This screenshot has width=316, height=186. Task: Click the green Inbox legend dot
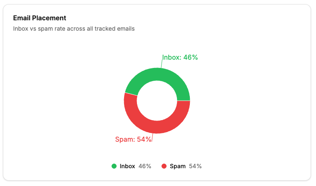point(114,166)
